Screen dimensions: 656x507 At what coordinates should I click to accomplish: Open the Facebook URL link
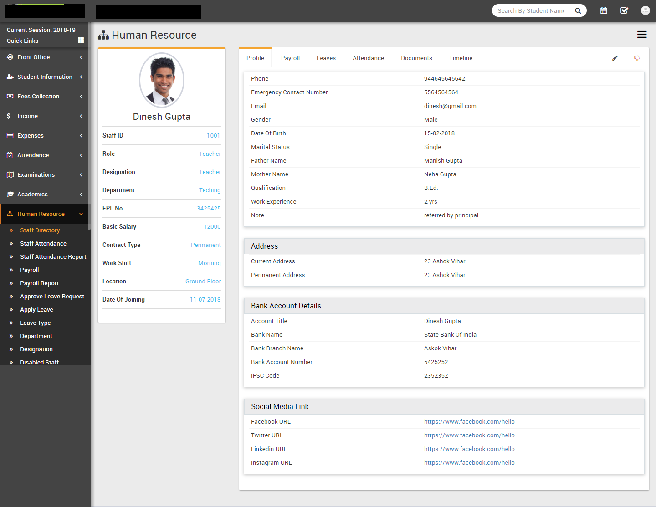click(x=469, y=422)
